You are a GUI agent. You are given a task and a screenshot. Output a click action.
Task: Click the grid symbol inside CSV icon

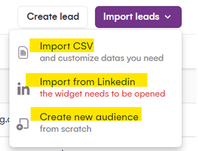point(23,53)
